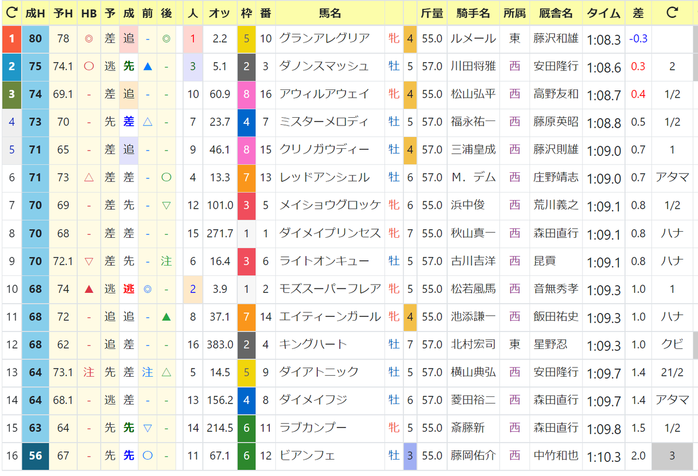The width and height of the screenshot is (698, 476).
Task: Click the 成H score 80 cell
Action: [35, 39]
